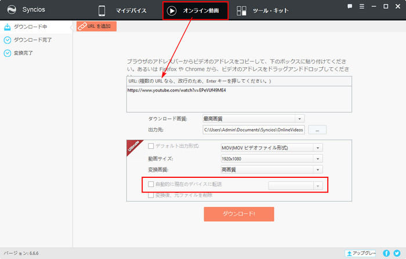Click the check-circle icon beside ダウンロード完了
The width and height of the screenshot is (406, 259).
click(8, 40)
